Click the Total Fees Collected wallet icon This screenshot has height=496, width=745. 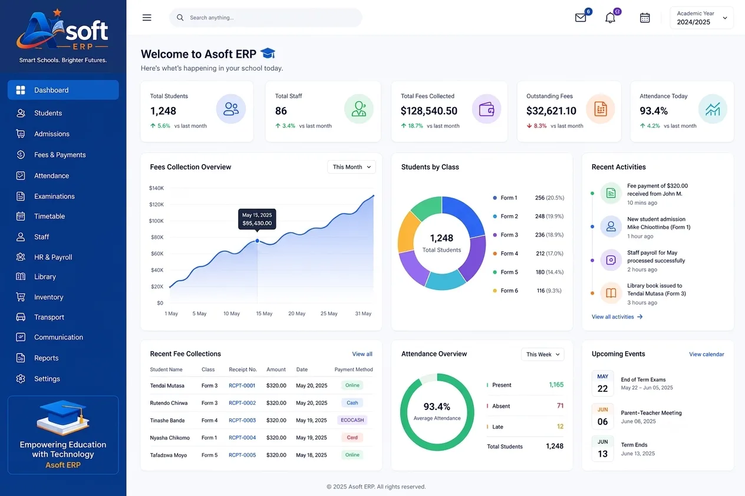(487, 109)
